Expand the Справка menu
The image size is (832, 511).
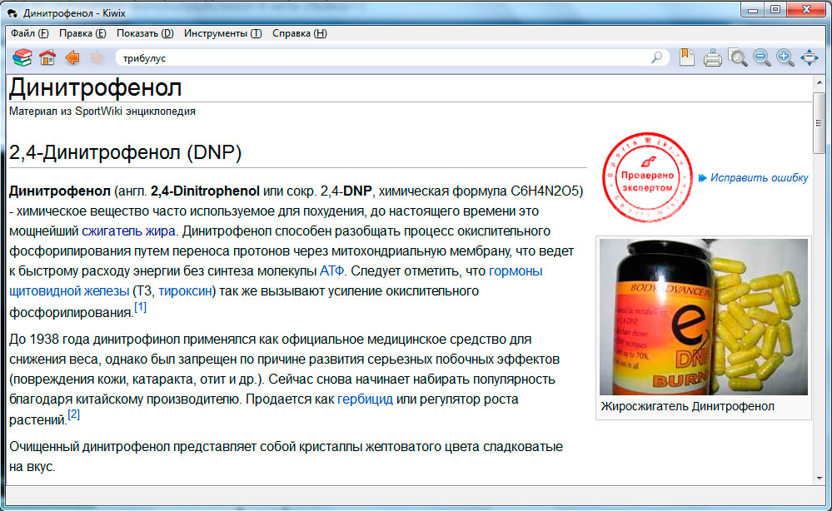300,33
